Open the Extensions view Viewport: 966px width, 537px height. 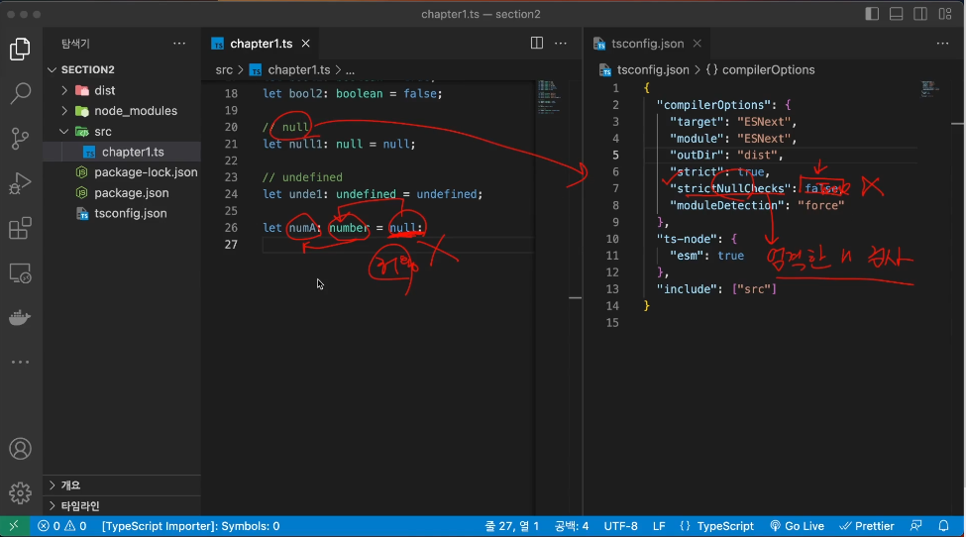21,228
